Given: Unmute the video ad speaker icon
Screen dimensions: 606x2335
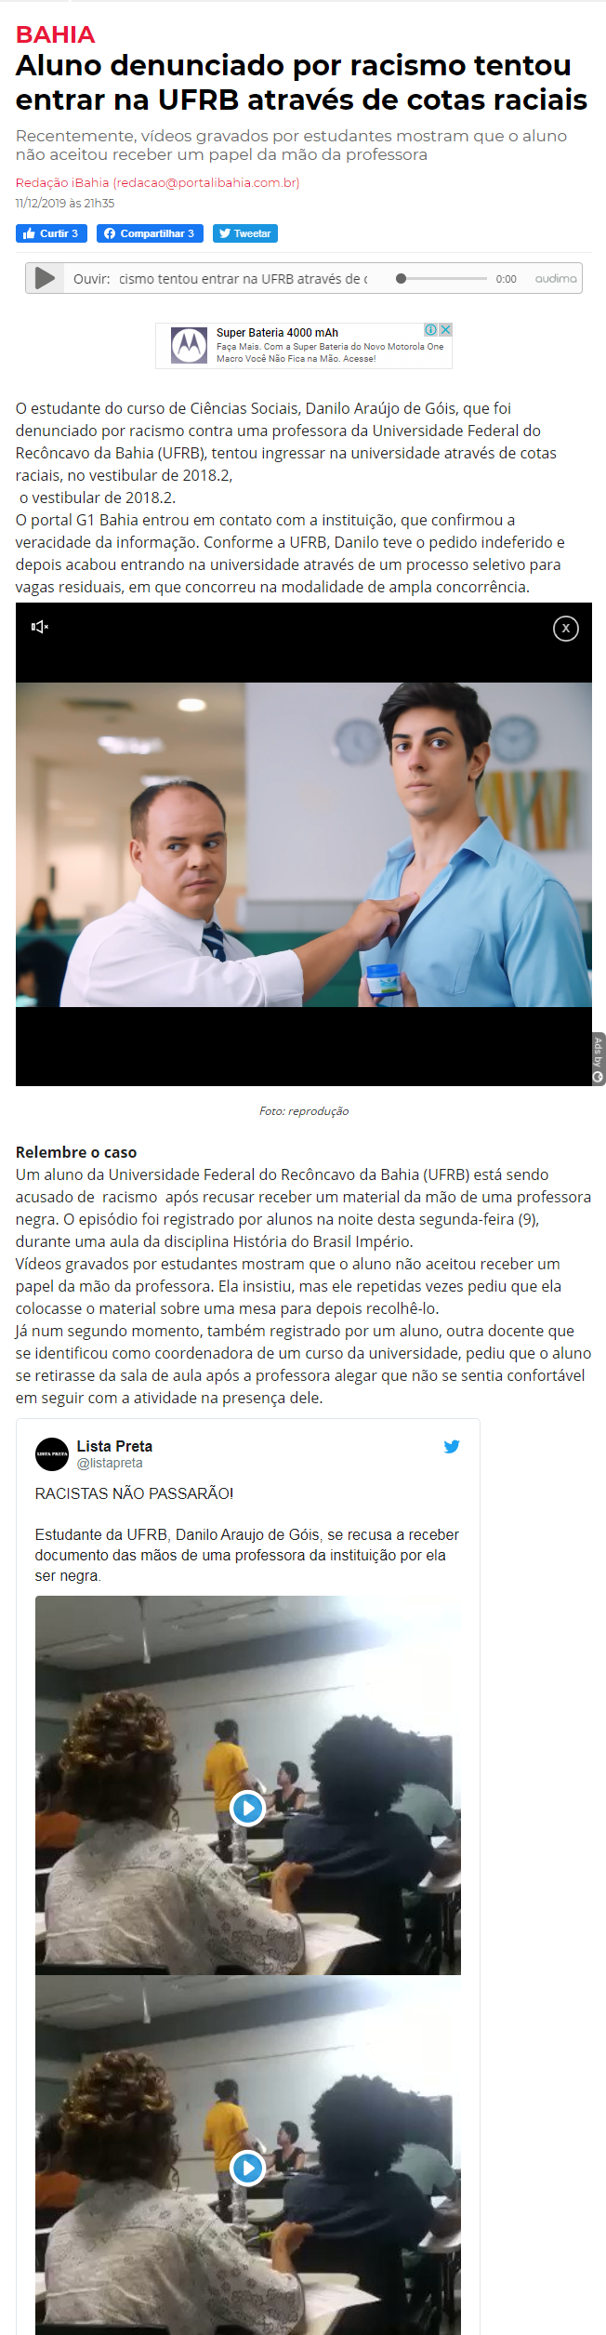Looking at the screenshot, I should (40, 627).
